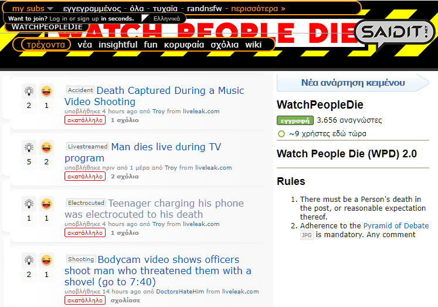The width and height of the screenshot is (438, 307).
Task: Open the Pyramid of Debate link
Action: point(396,225)
